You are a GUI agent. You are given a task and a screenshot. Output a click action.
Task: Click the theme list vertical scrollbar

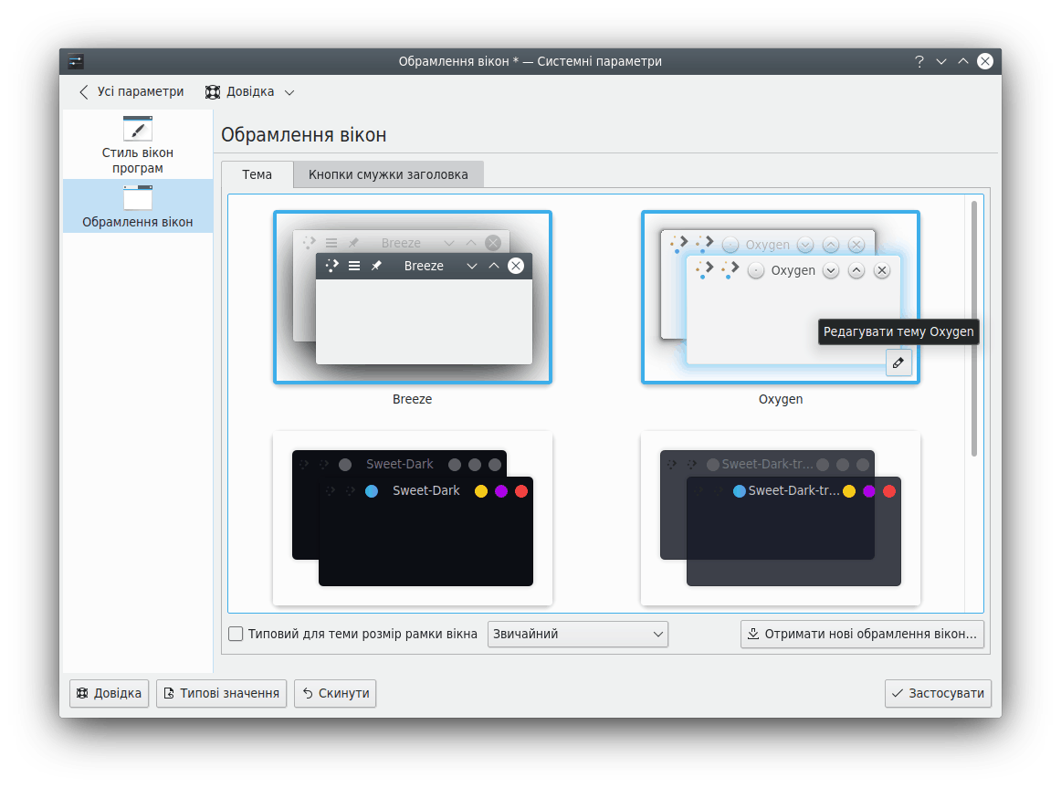[x=974, y=329]
